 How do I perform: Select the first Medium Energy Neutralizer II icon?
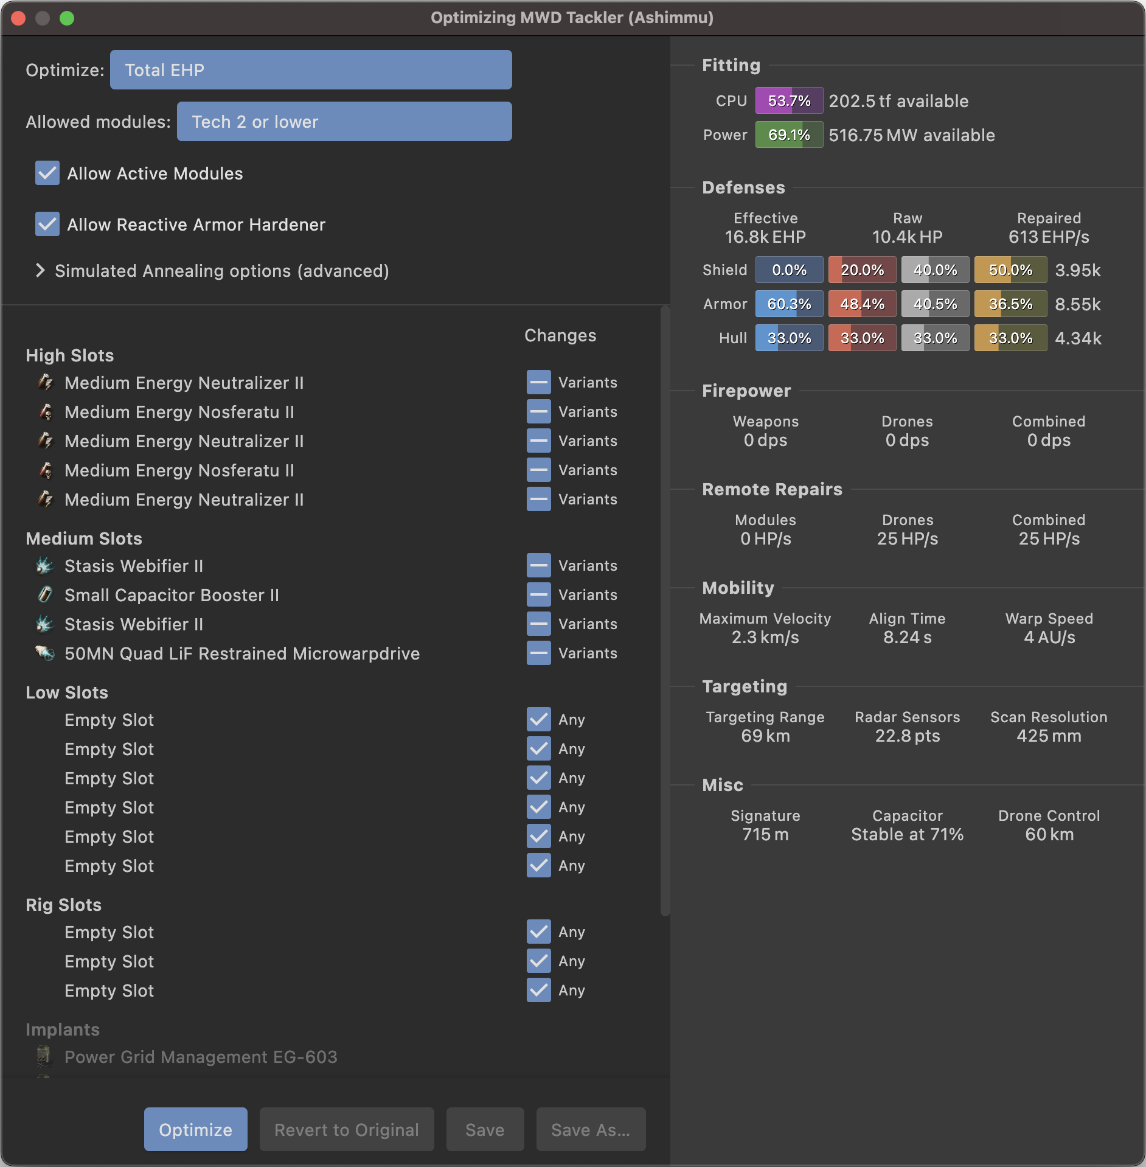tap(47, 383)
